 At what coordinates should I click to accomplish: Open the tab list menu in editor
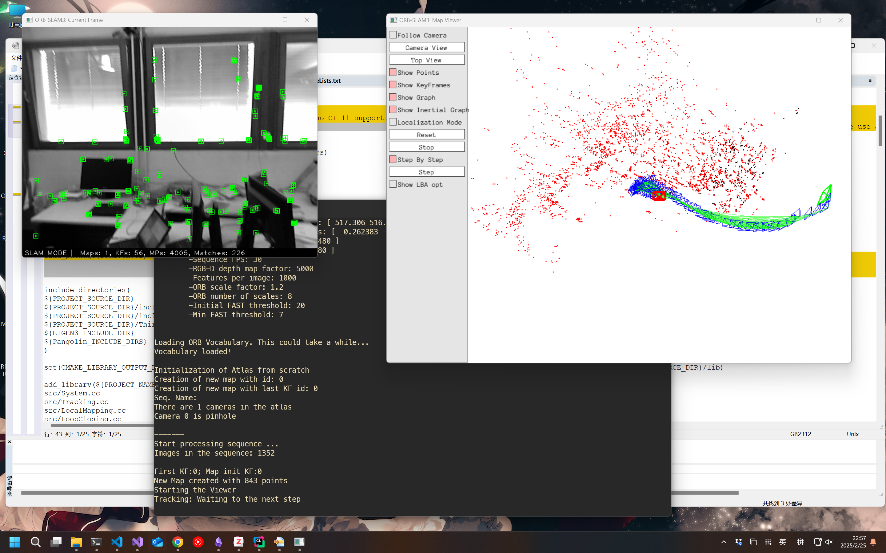[x=870, y=80]
